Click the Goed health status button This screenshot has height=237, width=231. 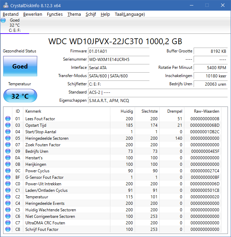pos(20,66)
